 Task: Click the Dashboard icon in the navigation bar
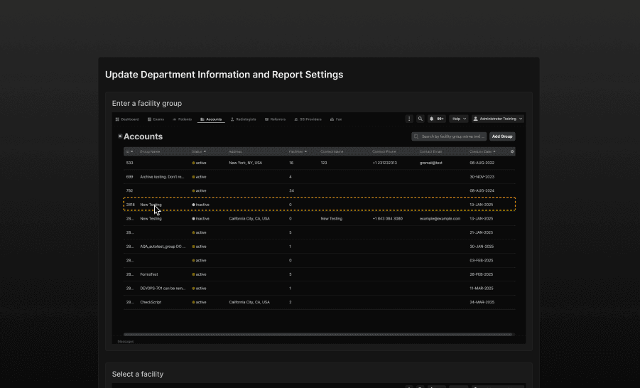tap(118, 119)
